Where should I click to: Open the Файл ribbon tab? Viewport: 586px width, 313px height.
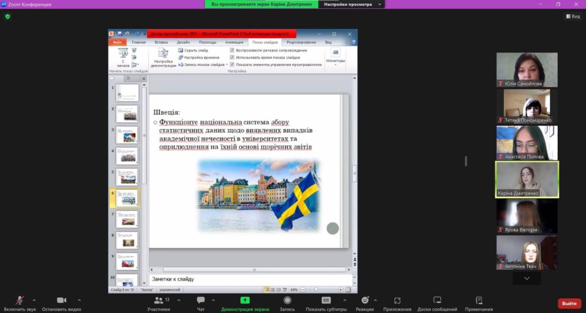117,42
